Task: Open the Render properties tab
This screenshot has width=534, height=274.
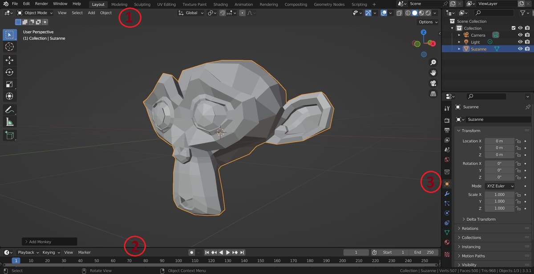Action: coord(447,120)
